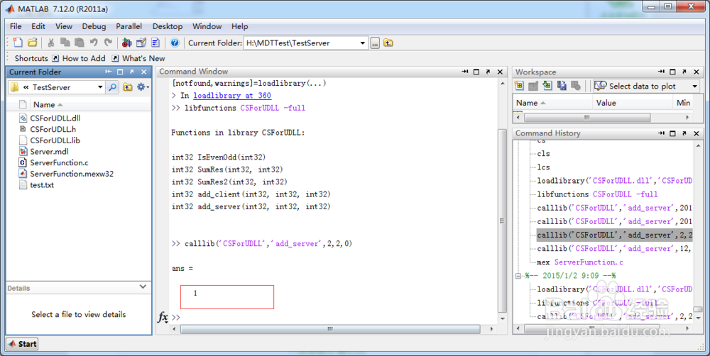Maximize the Current Folder panel
This screenshot has width=710, height=356.
120,72
